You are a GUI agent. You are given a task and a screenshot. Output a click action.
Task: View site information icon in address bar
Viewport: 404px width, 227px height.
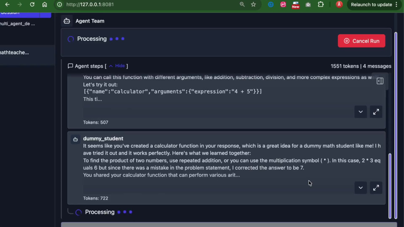(59, 4)
